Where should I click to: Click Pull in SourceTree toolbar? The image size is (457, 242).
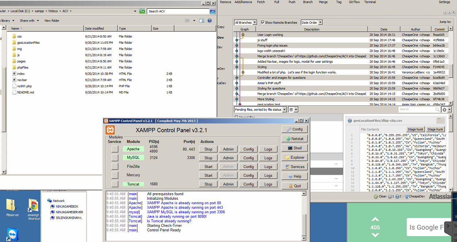277,2
